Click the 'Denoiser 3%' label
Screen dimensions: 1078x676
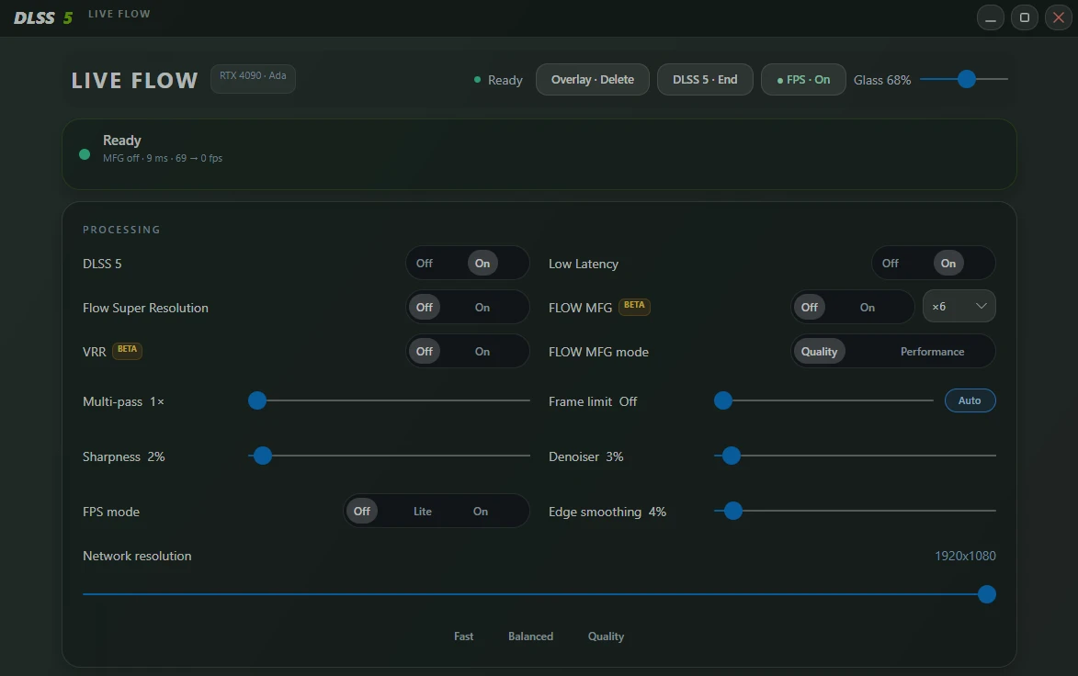[x=585, y=456]
